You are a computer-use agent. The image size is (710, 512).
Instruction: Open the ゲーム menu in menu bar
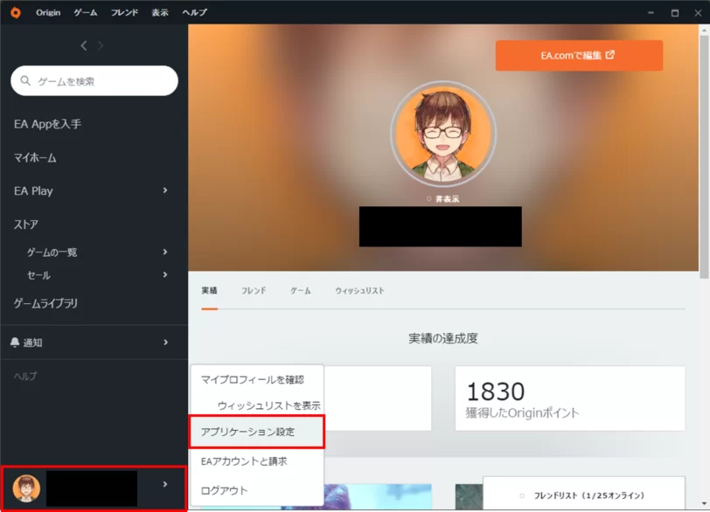tap(86, 12)
